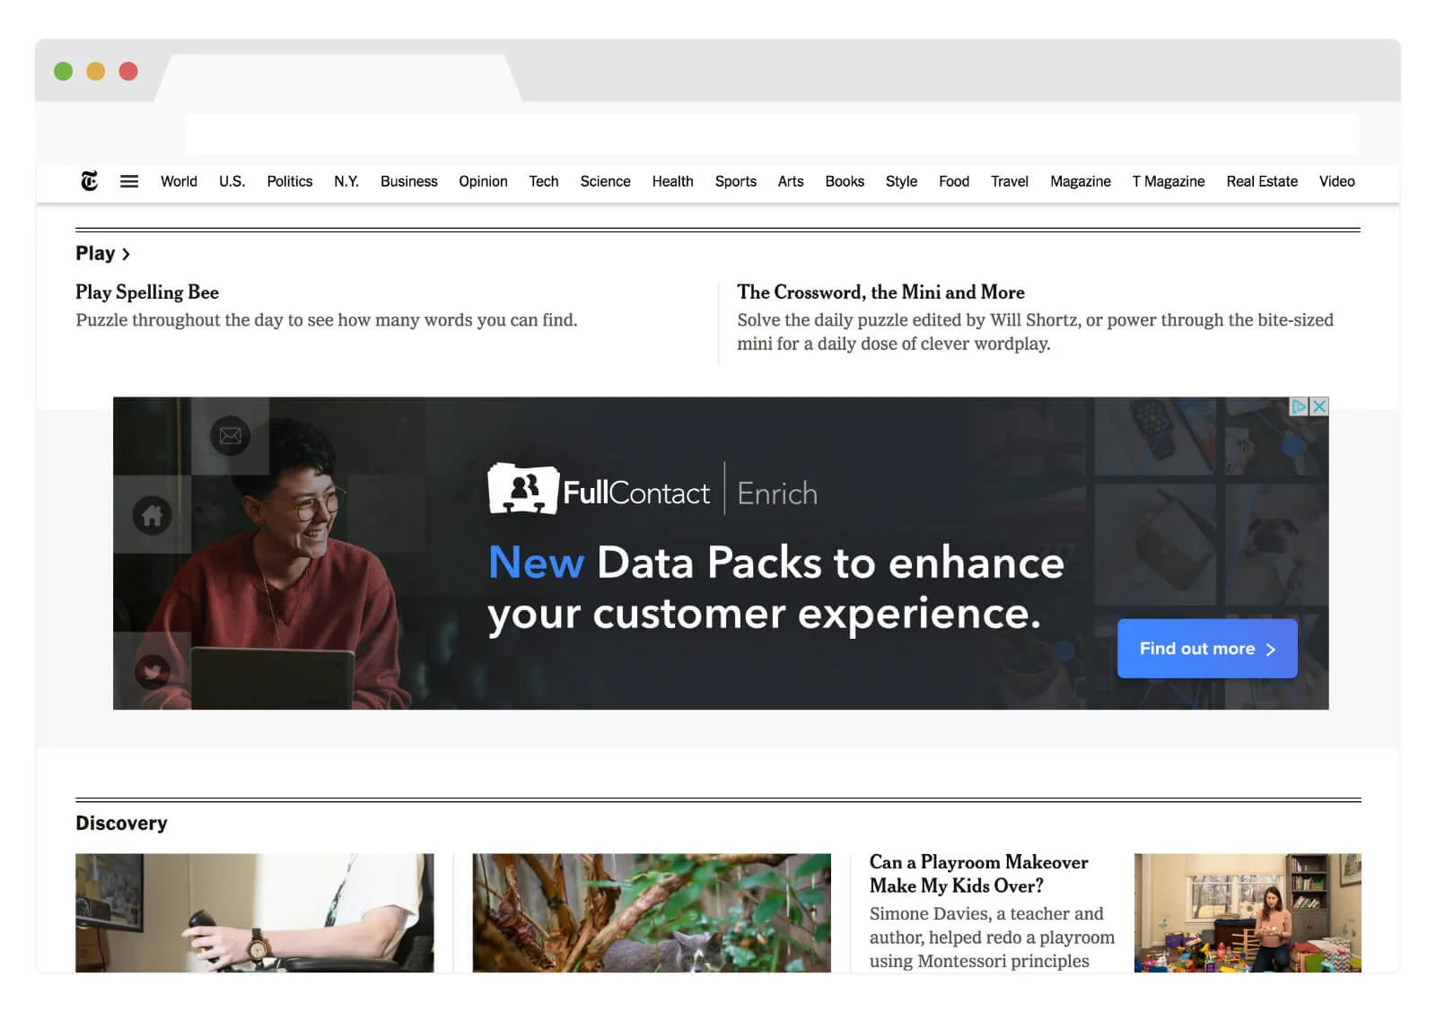Open the Books section
1436x1012 pixels.
845,181
